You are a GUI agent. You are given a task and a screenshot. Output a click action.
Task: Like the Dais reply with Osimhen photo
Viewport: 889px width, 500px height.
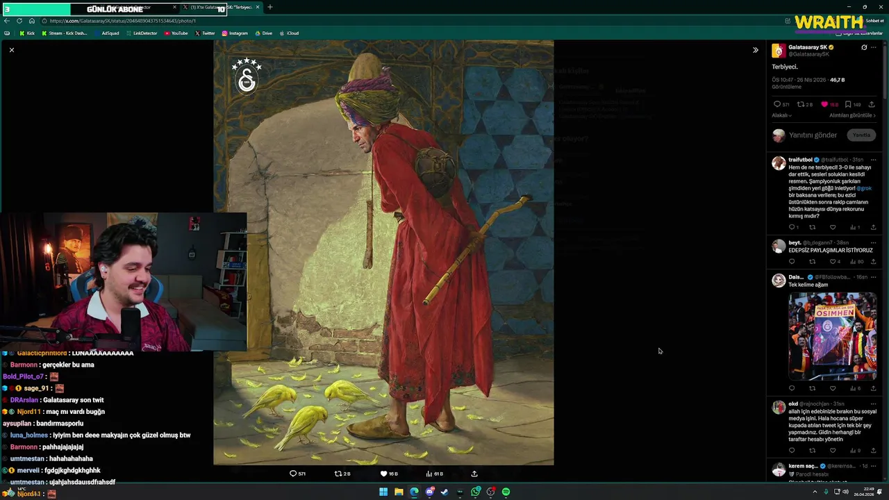click(x=833, y=388)
